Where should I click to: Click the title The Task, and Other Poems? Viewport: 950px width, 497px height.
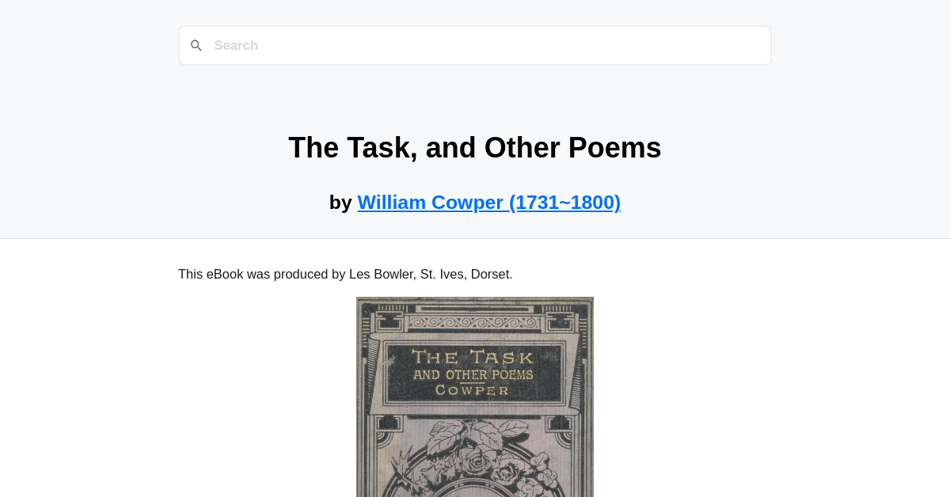(475, 147)
